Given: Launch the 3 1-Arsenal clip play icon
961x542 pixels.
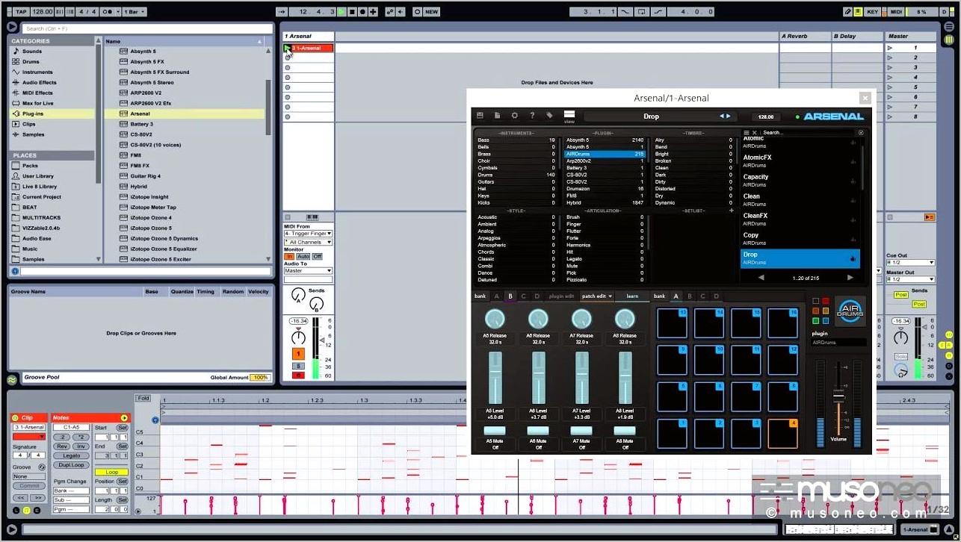Looking at the screenshot, I should click(x=287, y=48).
